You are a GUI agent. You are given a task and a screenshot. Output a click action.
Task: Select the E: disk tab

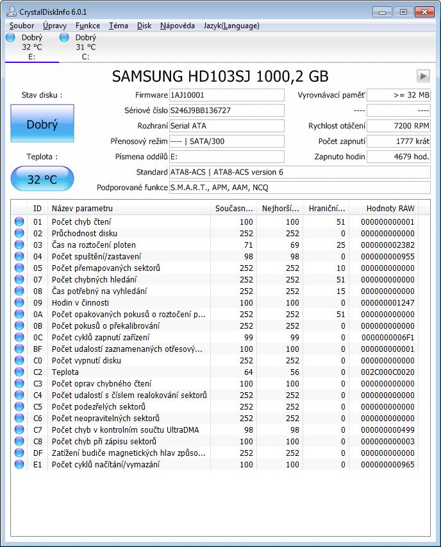click(x=31, y=47)
